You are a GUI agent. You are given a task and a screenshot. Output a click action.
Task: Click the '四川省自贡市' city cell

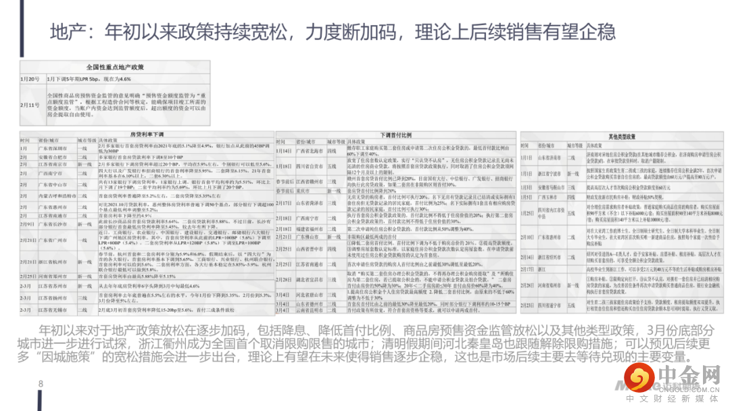[310, 166]
